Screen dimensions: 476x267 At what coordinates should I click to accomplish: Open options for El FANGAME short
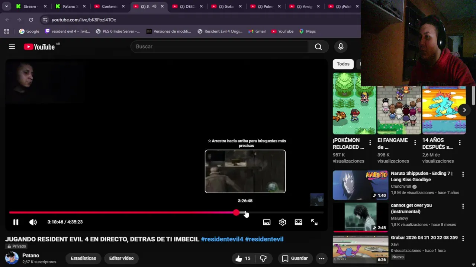415,143
